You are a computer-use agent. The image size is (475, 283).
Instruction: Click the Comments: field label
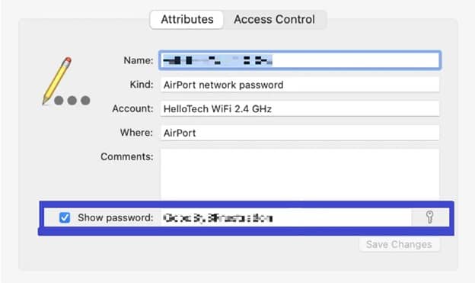click(x=127, y=156)
